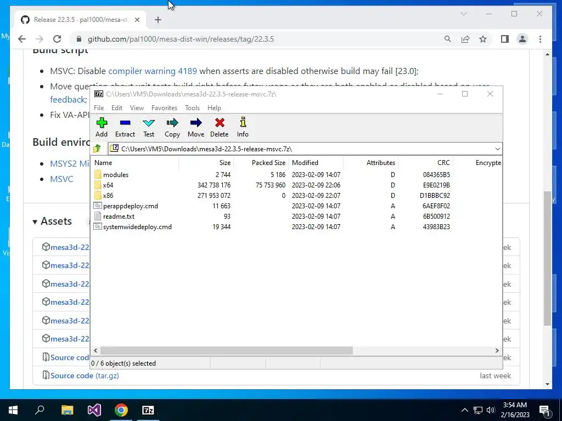This screenshot has width=562, height=421.
Task: Open the network icon in system tray
Action: 478,410
